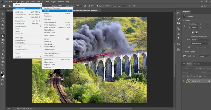The height and width of the screenshot is (110, 211).
Task: Click the canvas height H field
Action: (x=194, y=28)
